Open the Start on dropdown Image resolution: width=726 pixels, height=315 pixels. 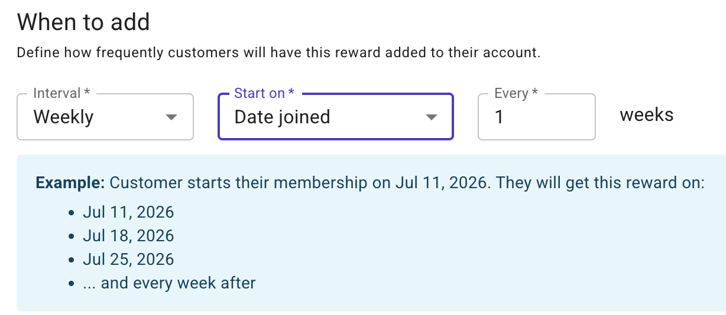click(336, 117)
